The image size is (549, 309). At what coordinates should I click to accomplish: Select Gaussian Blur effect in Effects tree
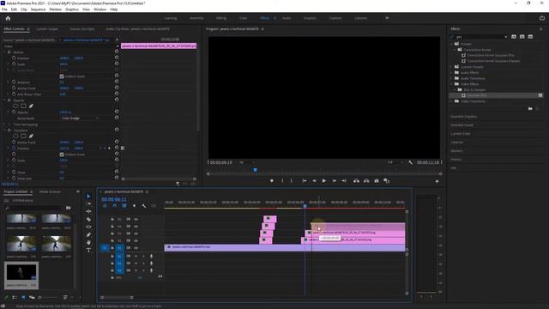pyautogui.click(x=477, y=95)
